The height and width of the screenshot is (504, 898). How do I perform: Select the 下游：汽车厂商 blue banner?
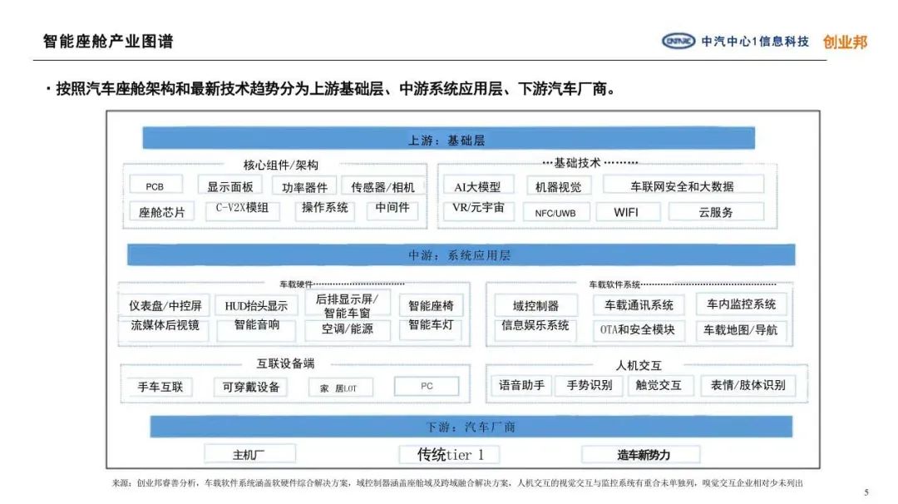[471, 427]
